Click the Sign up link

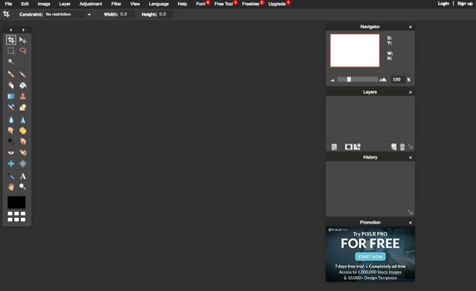point(464,3)
